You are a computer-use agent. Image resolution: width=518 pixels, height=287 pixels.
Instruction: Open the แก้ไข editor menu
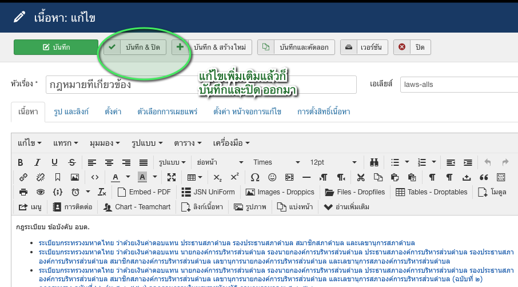point(29,143)
